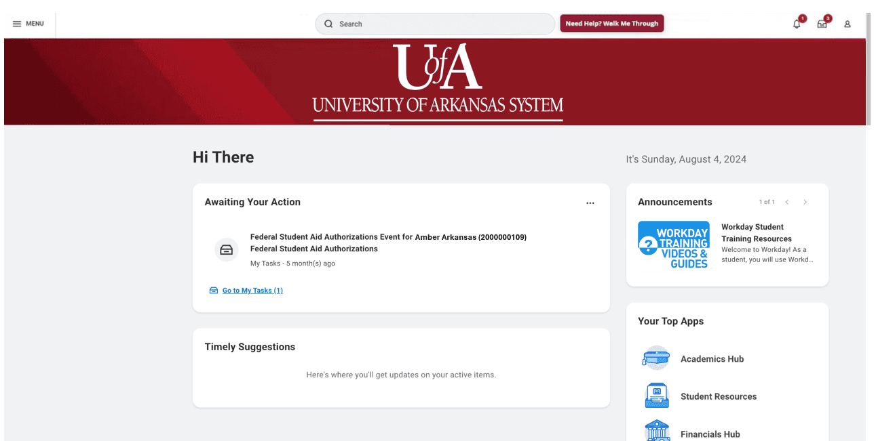Click the Academics Hub graduation cap icon

coord(656,358)
